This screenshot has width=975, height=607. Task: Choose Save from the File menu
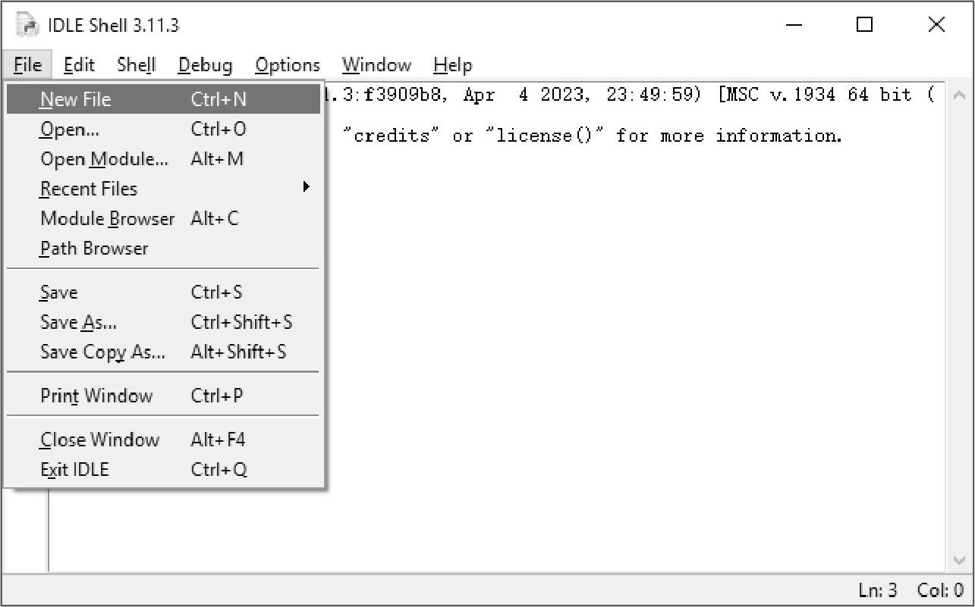pos(163,292)
